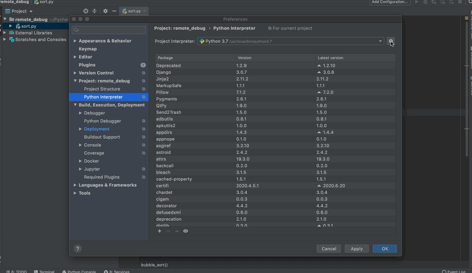
Task: Click the External Libraries bar chart icon
Action: click(x=12, y=33)
